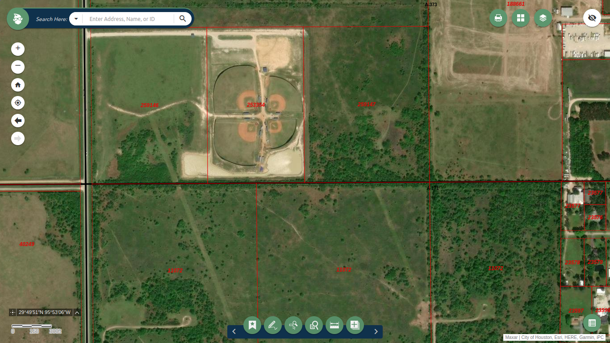Go back to the previous map extent
Image resolution: width=610 pixels, height=343 pixels.
coord(18,121)
